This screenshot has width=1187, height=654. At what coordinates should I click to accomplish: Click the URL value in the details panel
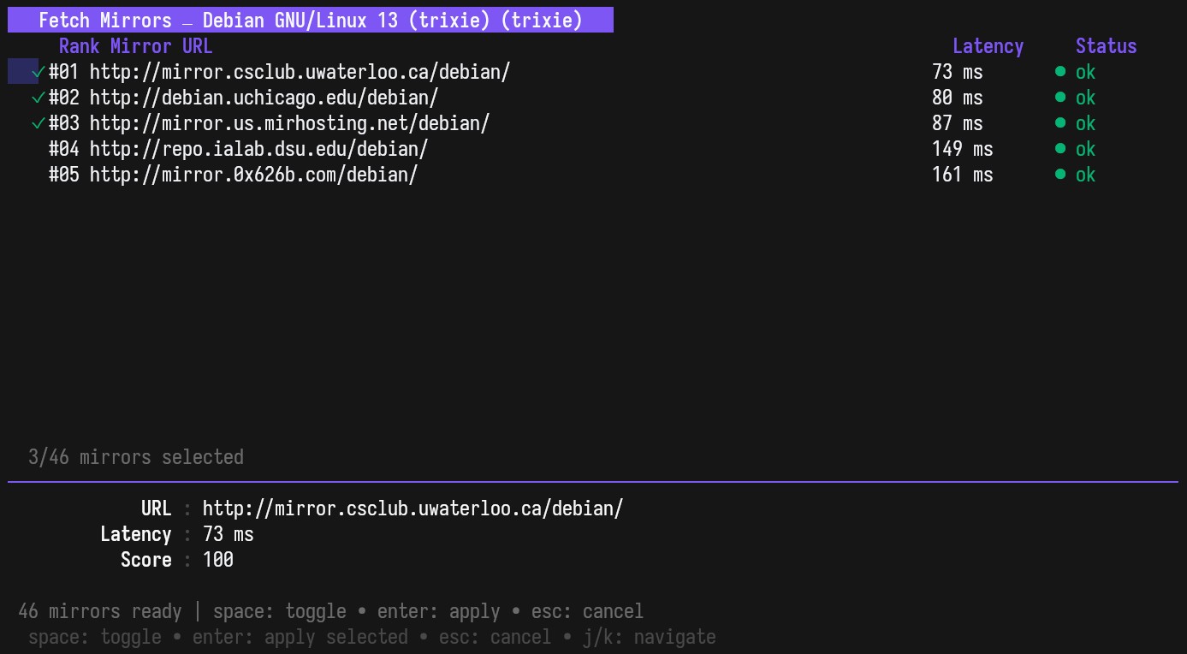[412, 508]
